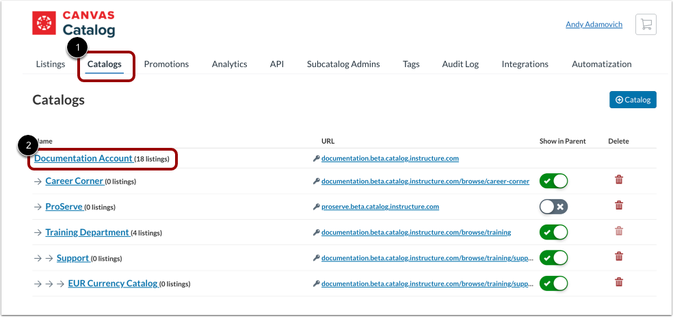Visit proserve.beta.catalog.instructure.com URL

pos(380,207)
